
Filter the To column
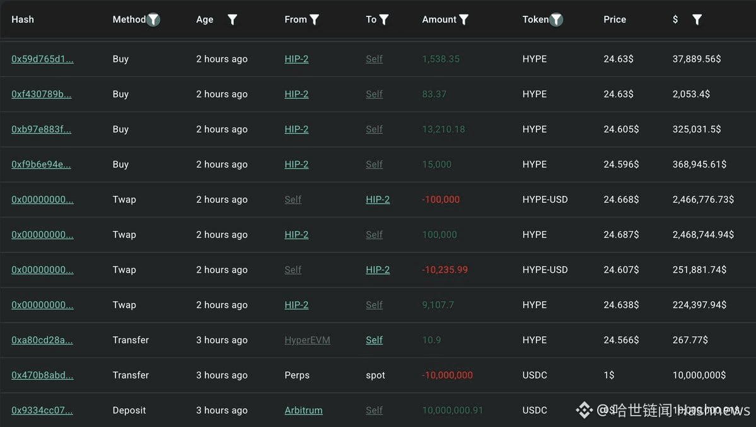(x=383, y=20)
